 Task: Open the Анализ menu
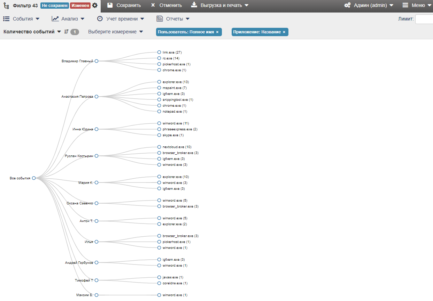(68, 19)
